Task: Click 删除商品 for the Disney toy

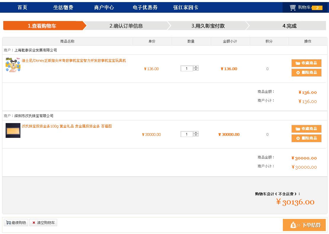Action: [306, 72]
